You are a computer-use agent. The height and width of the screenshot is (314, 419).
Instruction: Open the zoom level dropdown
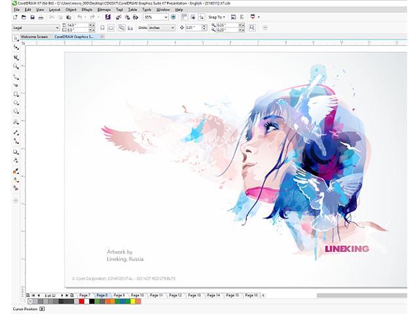click(166, 18)
